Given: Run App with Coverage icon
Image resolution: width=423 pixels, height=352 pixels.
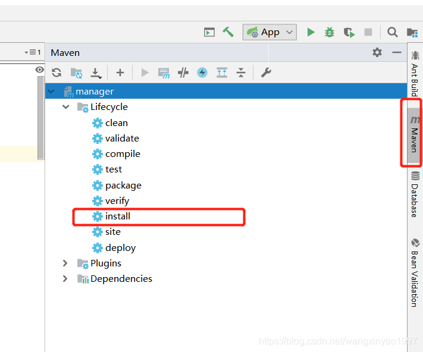Looking at the screenshot, I should (349, 32).
